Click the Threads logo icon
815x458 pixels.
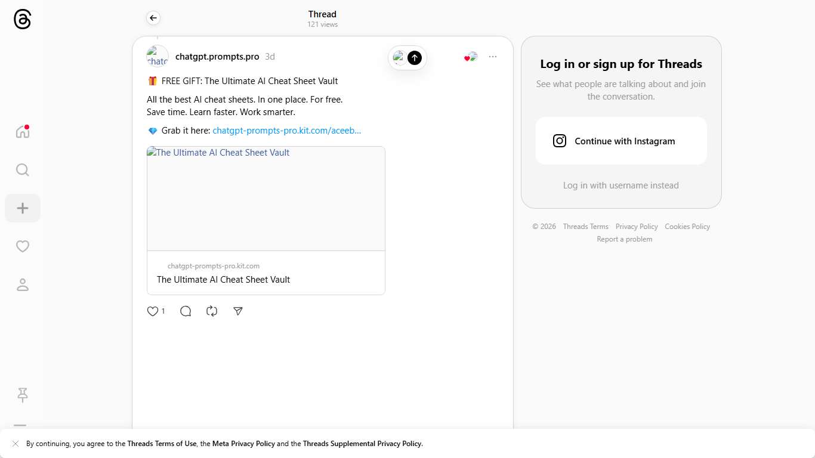click(22, 20)
